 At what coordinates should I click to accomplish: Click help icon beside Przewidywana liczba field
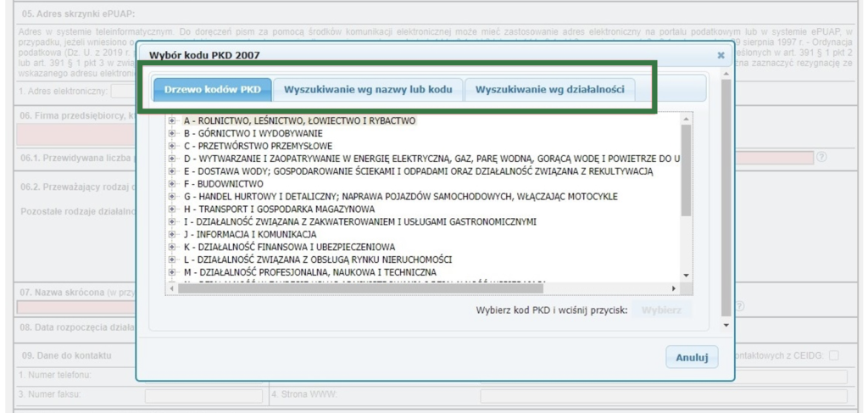point(821,157)
